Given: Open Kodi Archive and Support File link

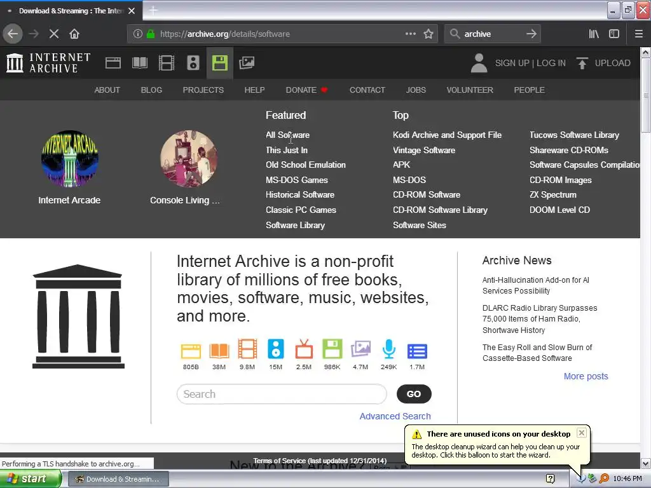Looking at the screenshot, I should 447,135.
